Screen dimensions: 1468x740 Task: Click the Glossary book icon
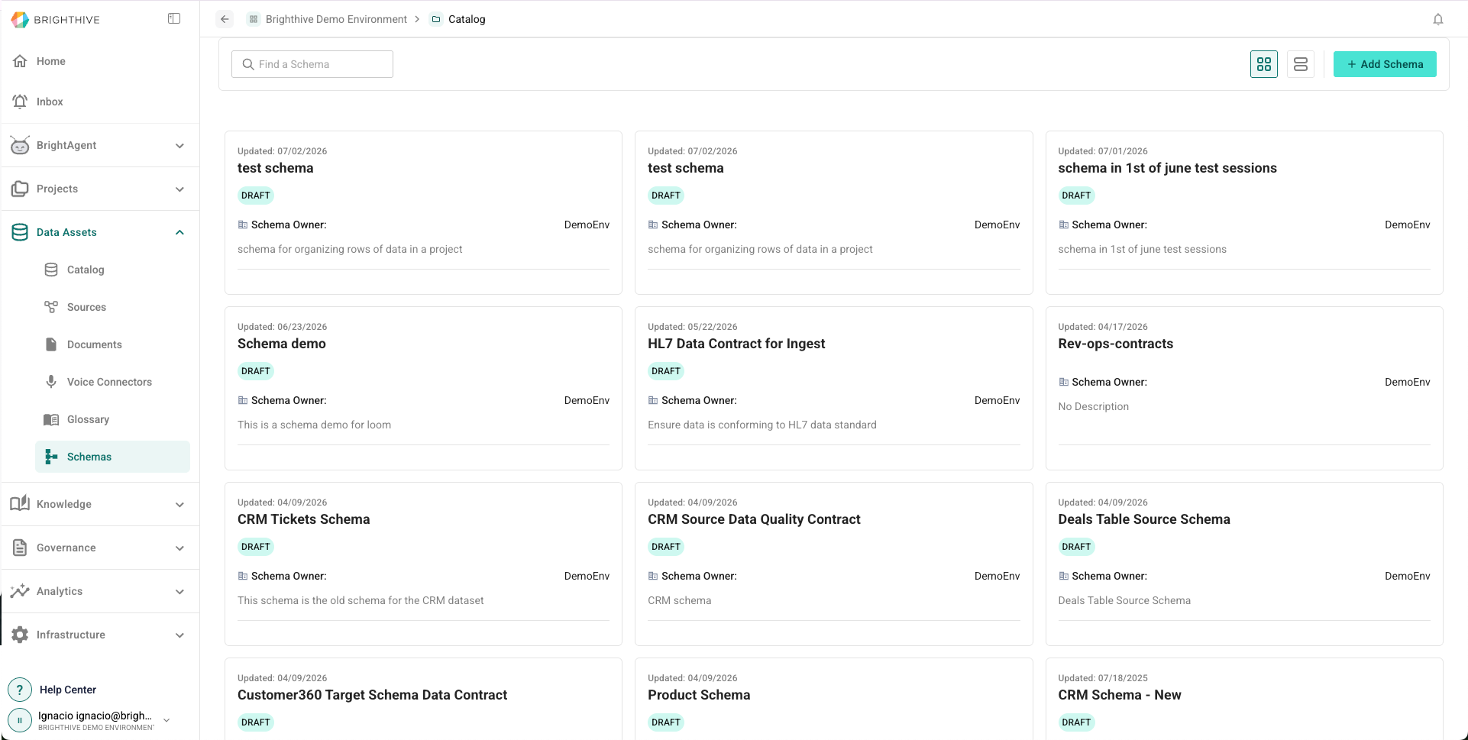(x=51, y=419)
